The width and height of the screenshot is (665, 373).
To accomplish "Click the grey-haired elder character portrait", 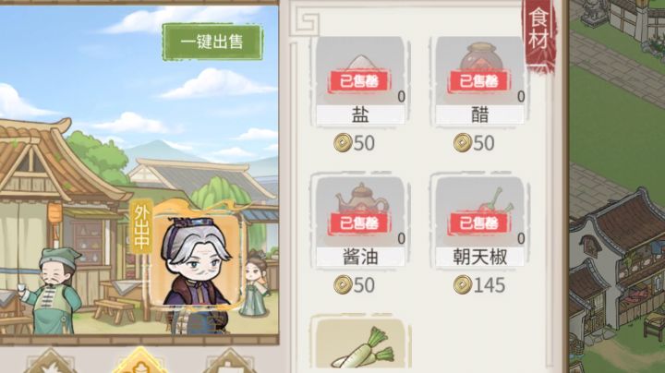I will point(197,259).
